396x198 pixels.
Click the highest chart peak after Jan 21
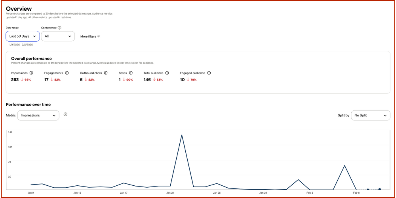click(181, 135)
